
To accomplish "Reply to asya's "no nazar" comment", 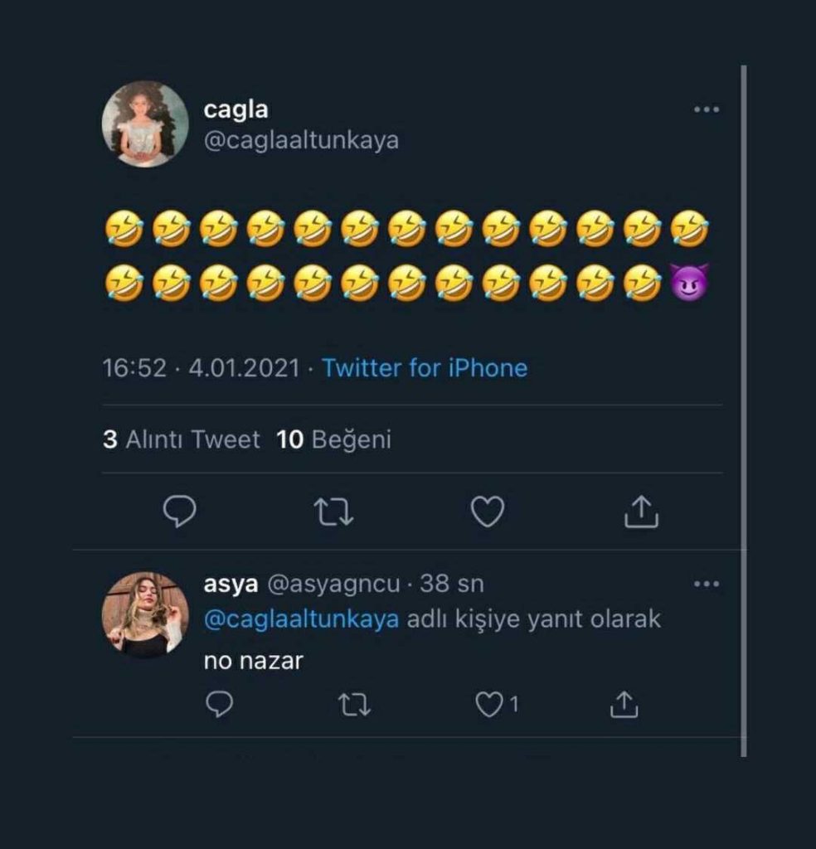I will pos(219,705).
